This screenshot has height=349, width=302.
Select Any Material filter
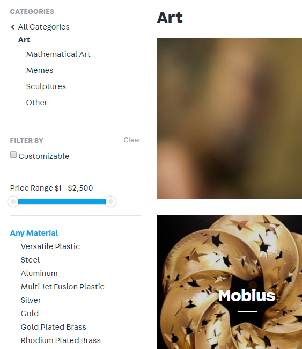(34, 233)
